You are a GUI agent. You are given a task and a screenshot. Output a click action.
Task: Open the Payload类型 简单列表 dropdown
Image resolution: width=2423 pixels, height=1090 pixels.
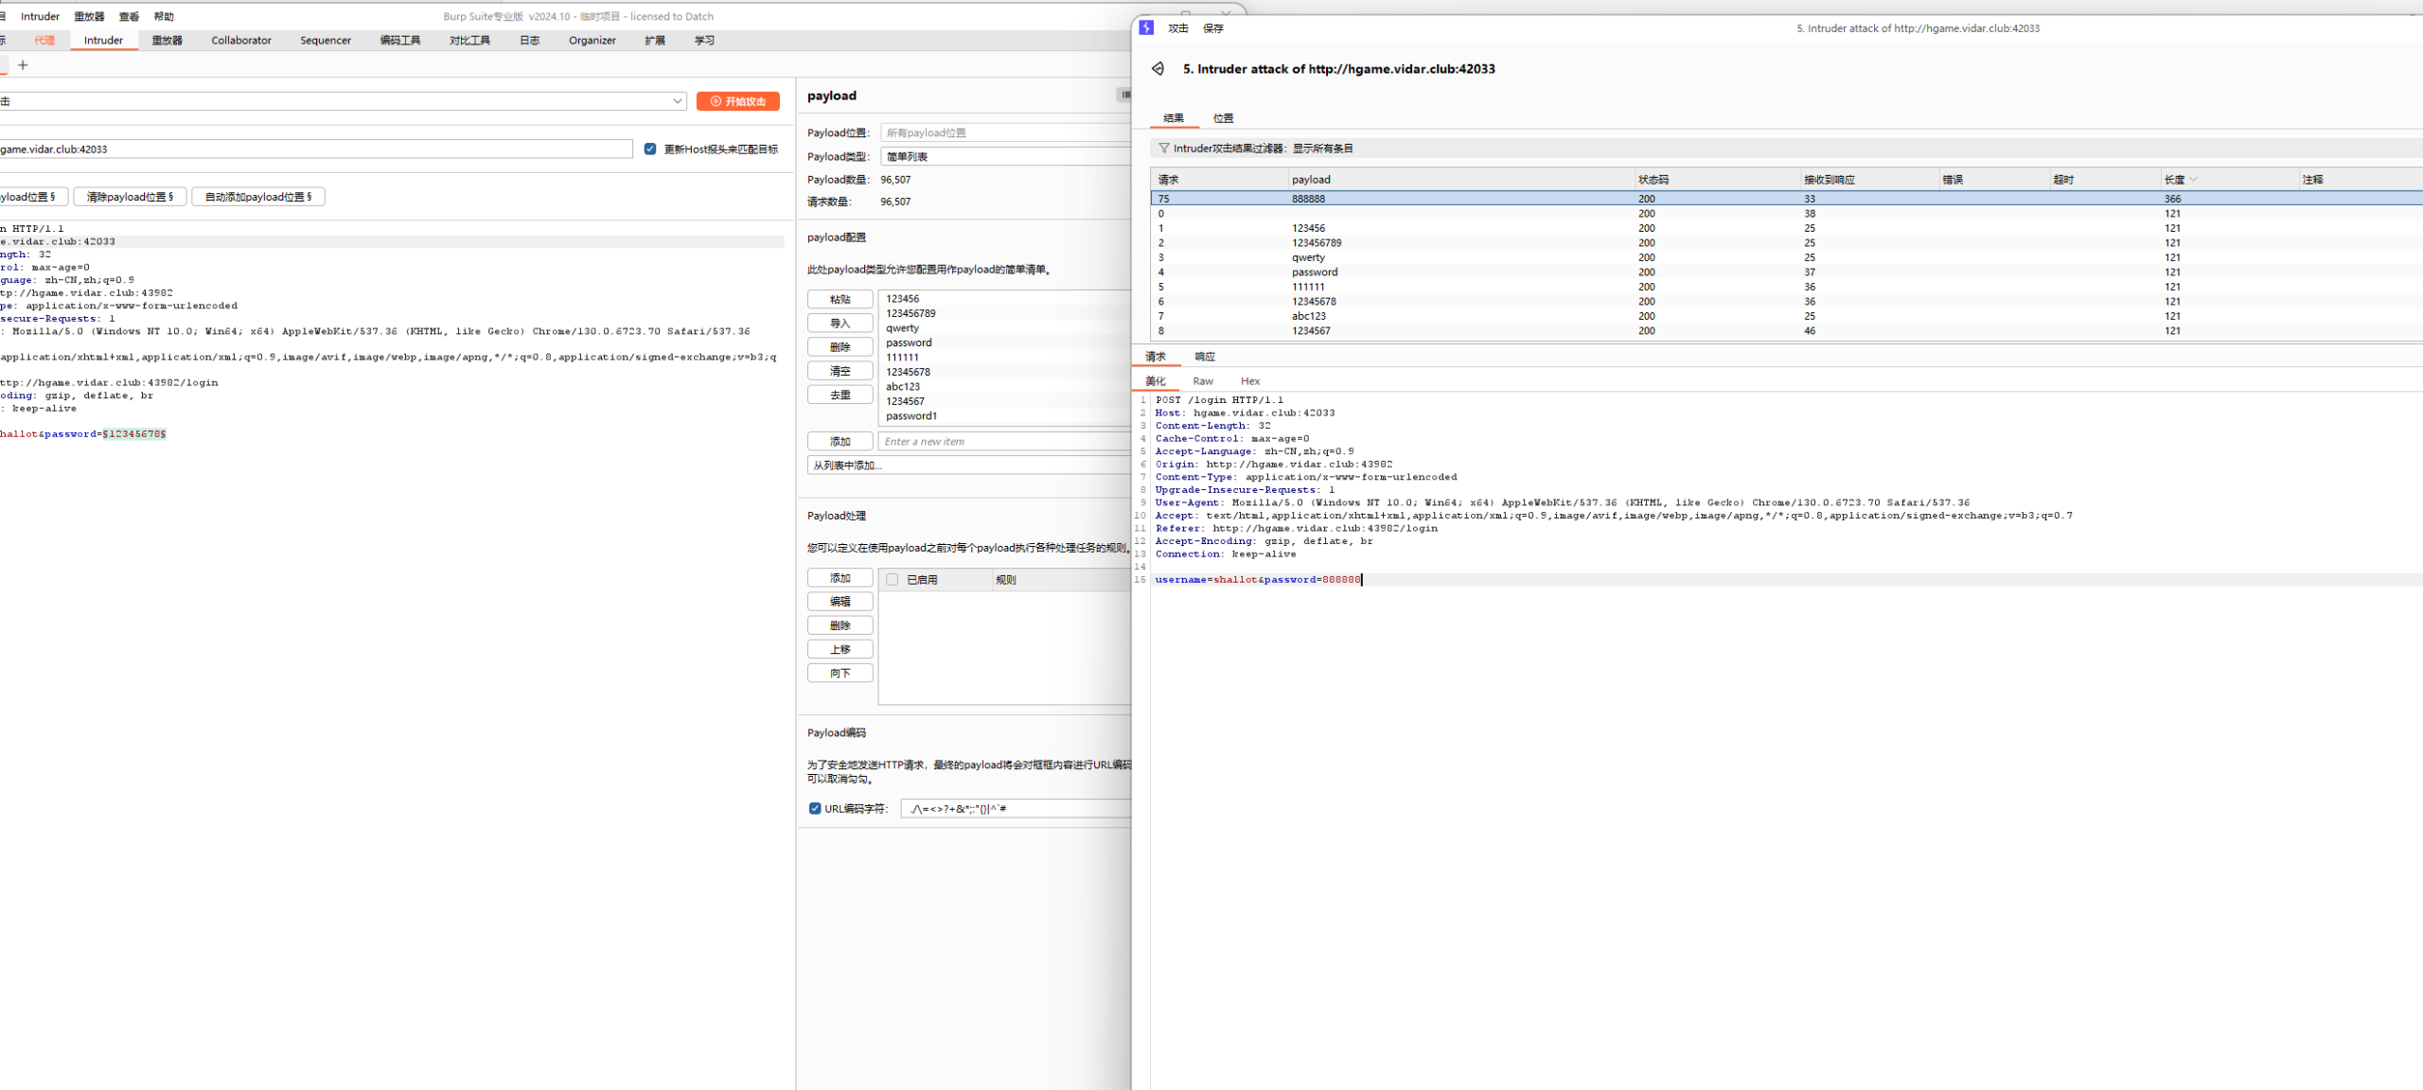(x=1003, y=157)
